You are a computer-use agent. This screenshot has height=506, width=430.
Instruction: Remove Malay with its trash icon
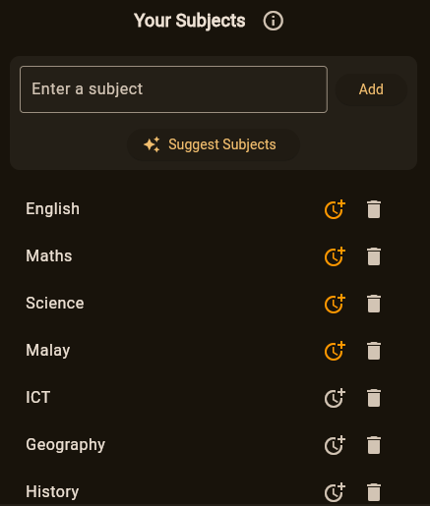coord(374,351)
